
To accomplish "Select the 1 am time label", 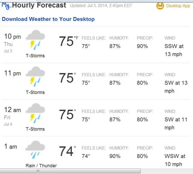I will [10, 147].
